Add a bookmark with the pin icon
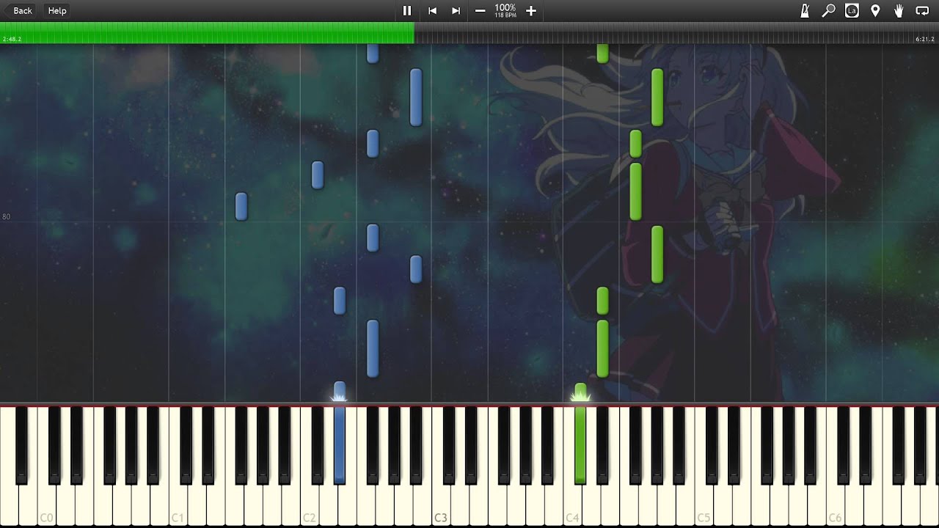The image size is (939, 528). [x=875, y=10]
